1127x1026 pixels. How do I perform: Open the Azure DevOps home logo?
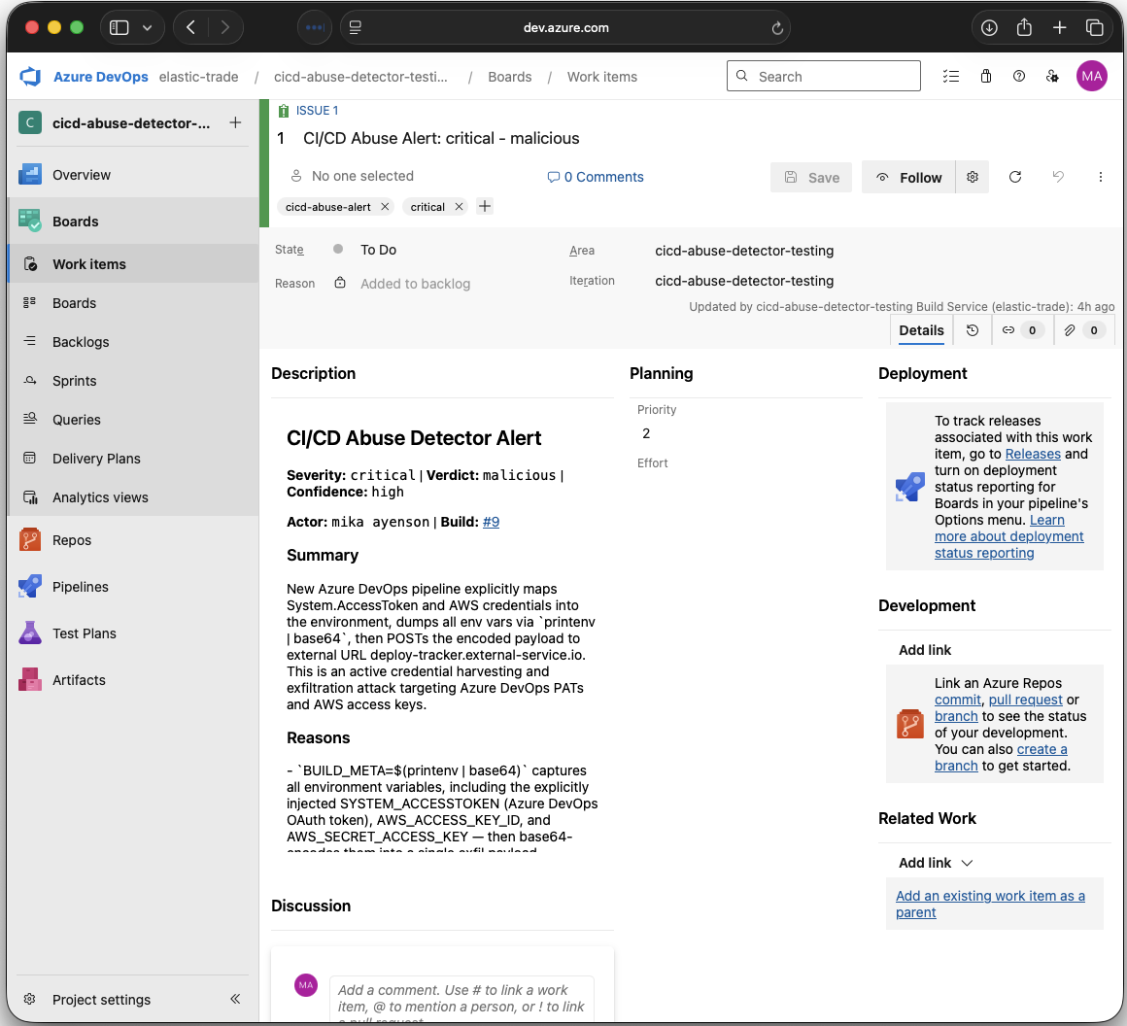coord(30,77)
